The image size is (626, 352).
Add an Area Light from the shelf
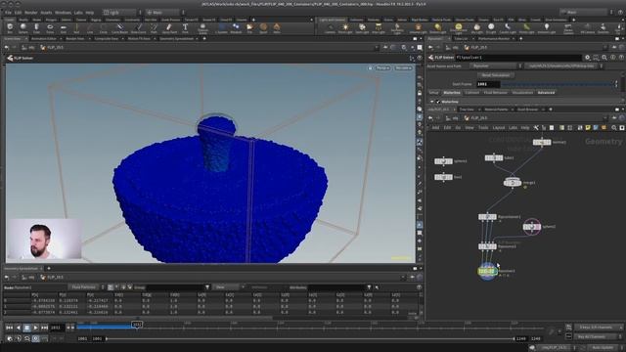tap(379, 28)
